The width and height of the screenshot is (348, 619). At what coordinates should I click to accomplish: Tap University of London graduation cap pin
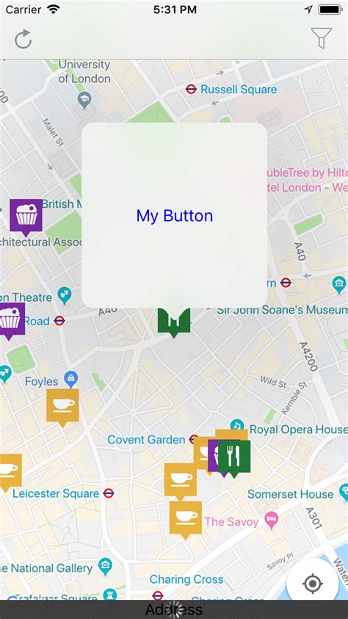(84, 100)
